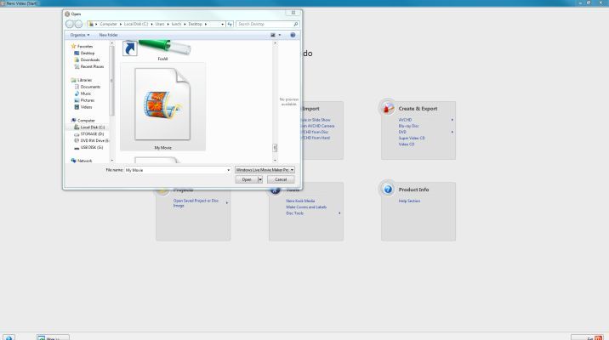Screen dimensions: 609x340
Task: Click the Super Video CD link
Action: pyautogui.click(x=412, y=139)
